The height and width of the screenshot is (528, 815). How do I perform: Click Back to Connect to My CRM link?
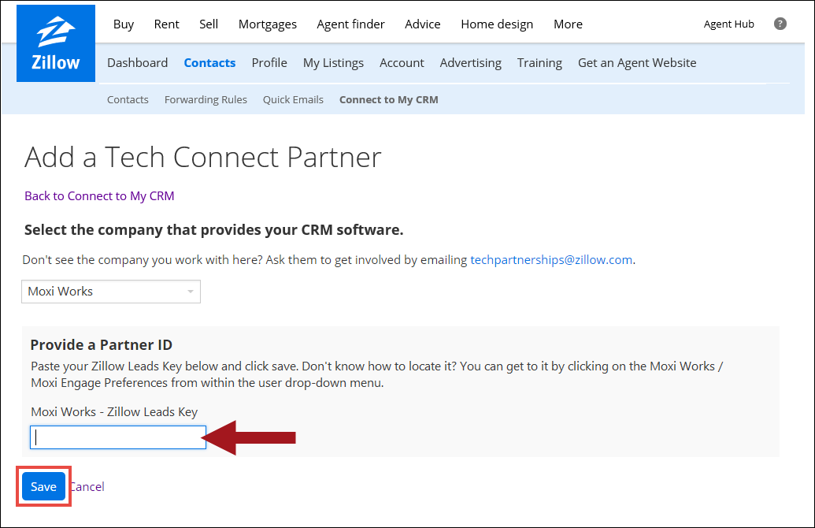[x=99, y=195]
